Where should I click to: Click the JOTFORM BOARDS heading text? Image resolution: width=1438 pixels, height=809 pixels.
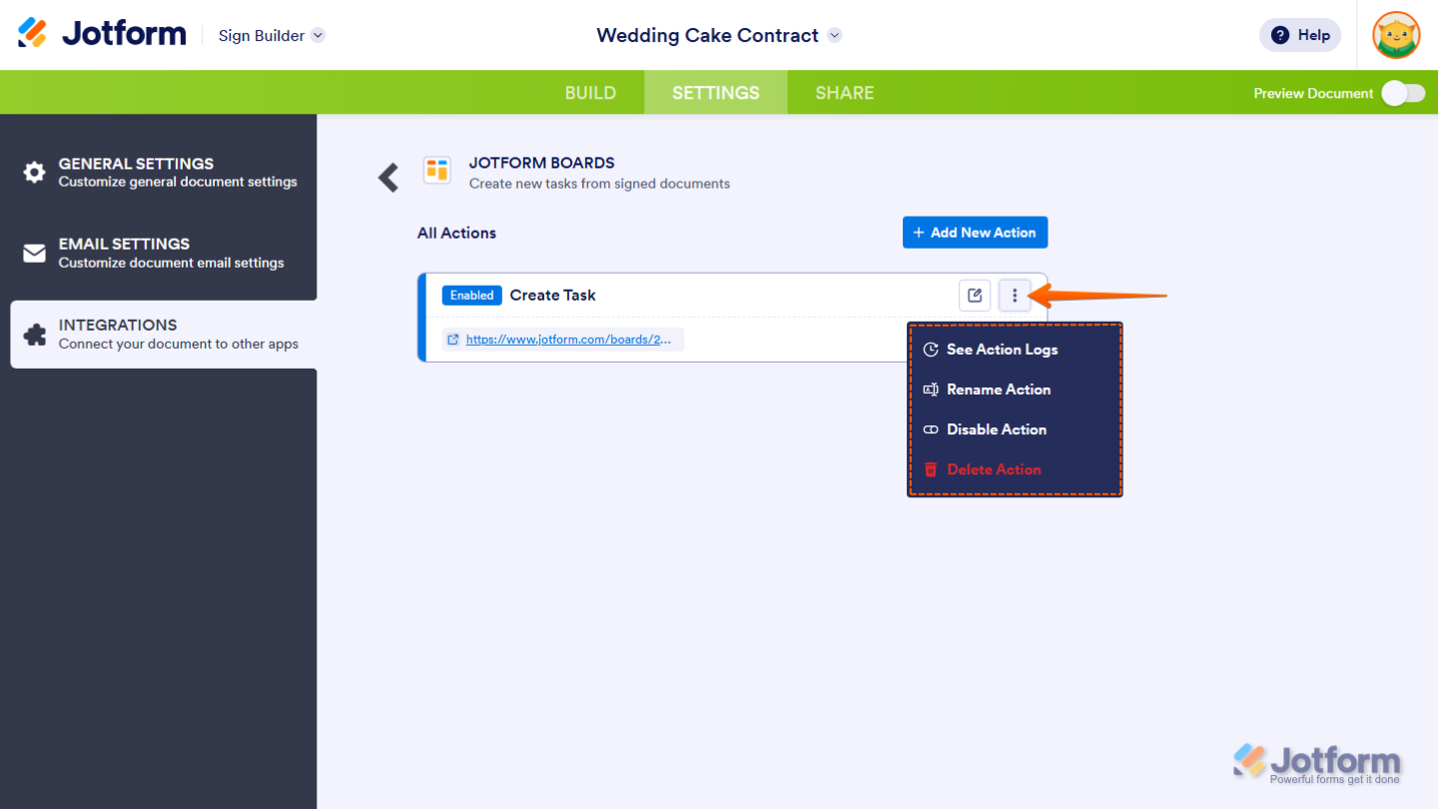click(x=542, y=163)
